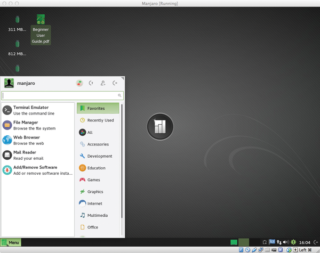
Task: Open the network arrows tray icon
Action: click(x=279, y=242)
